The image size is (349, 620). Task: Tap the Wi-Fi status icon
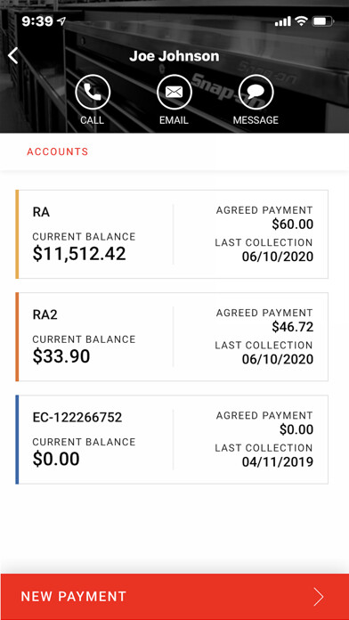click(302, 21)
